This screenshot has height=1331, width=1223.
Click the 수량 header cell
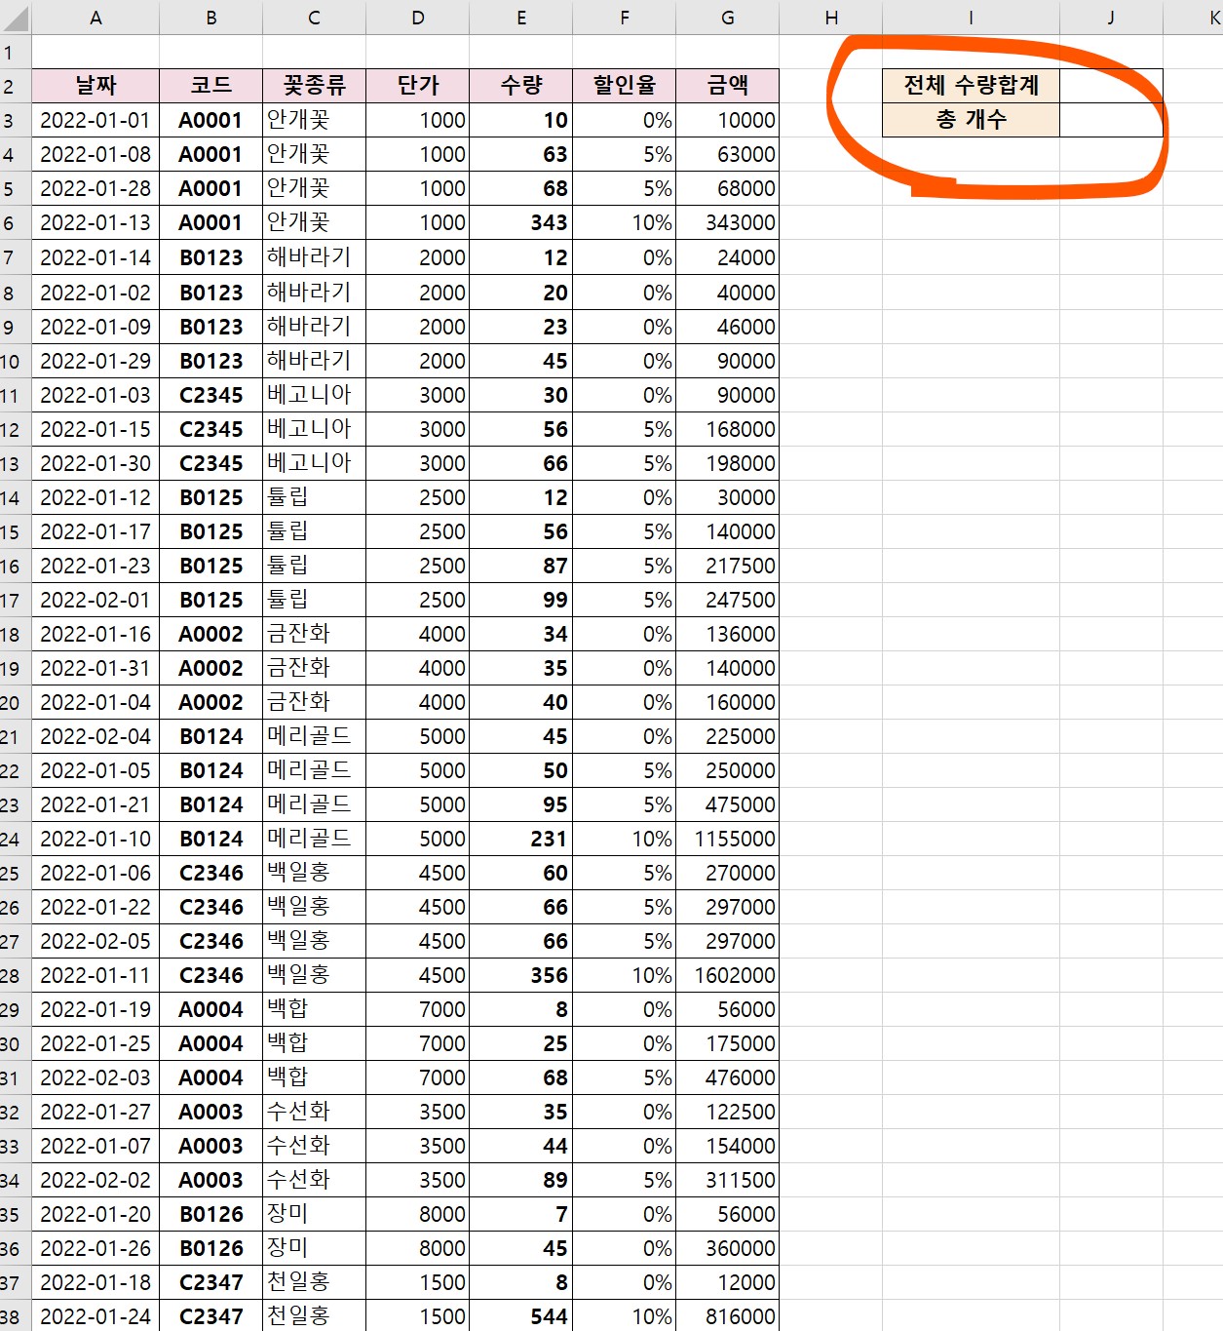(521, 86)
